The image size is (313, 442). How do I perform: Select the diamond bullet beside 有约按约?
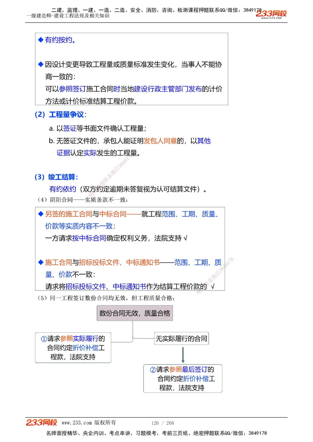point(40,39)
